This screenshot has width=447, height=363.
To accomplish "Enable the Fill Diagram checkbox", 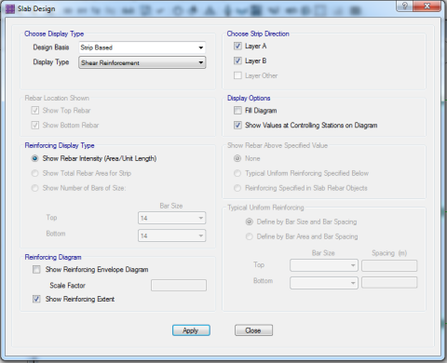I will [x=237, y=110].
